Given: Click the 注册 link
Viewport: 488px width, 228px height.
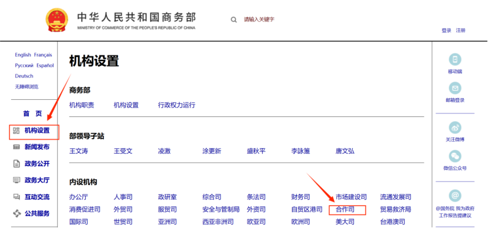Looking at the screenshot, I should click(x=460, y=31).
